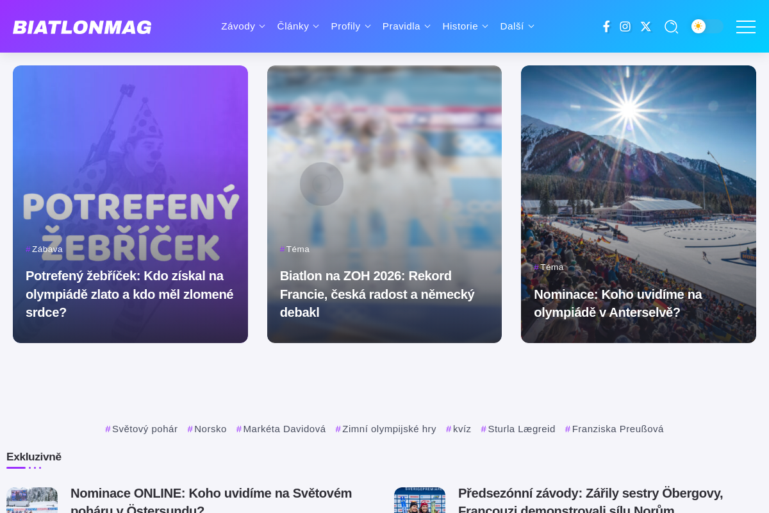The width and height of the screenshot is (769, 513).
Task: Open the Potrefený žebříček article headline
Action: [x=129, y=294]
